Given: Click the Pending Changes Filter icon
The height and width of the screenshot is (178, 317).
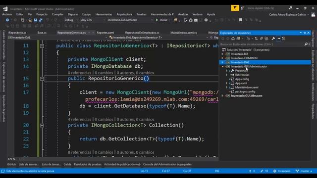Looking at the screenshot, I should [249, 39].
